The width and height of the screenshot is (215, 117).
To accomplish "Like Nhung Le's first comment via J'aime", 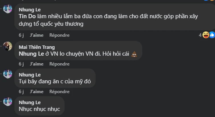I will (37, 35).
